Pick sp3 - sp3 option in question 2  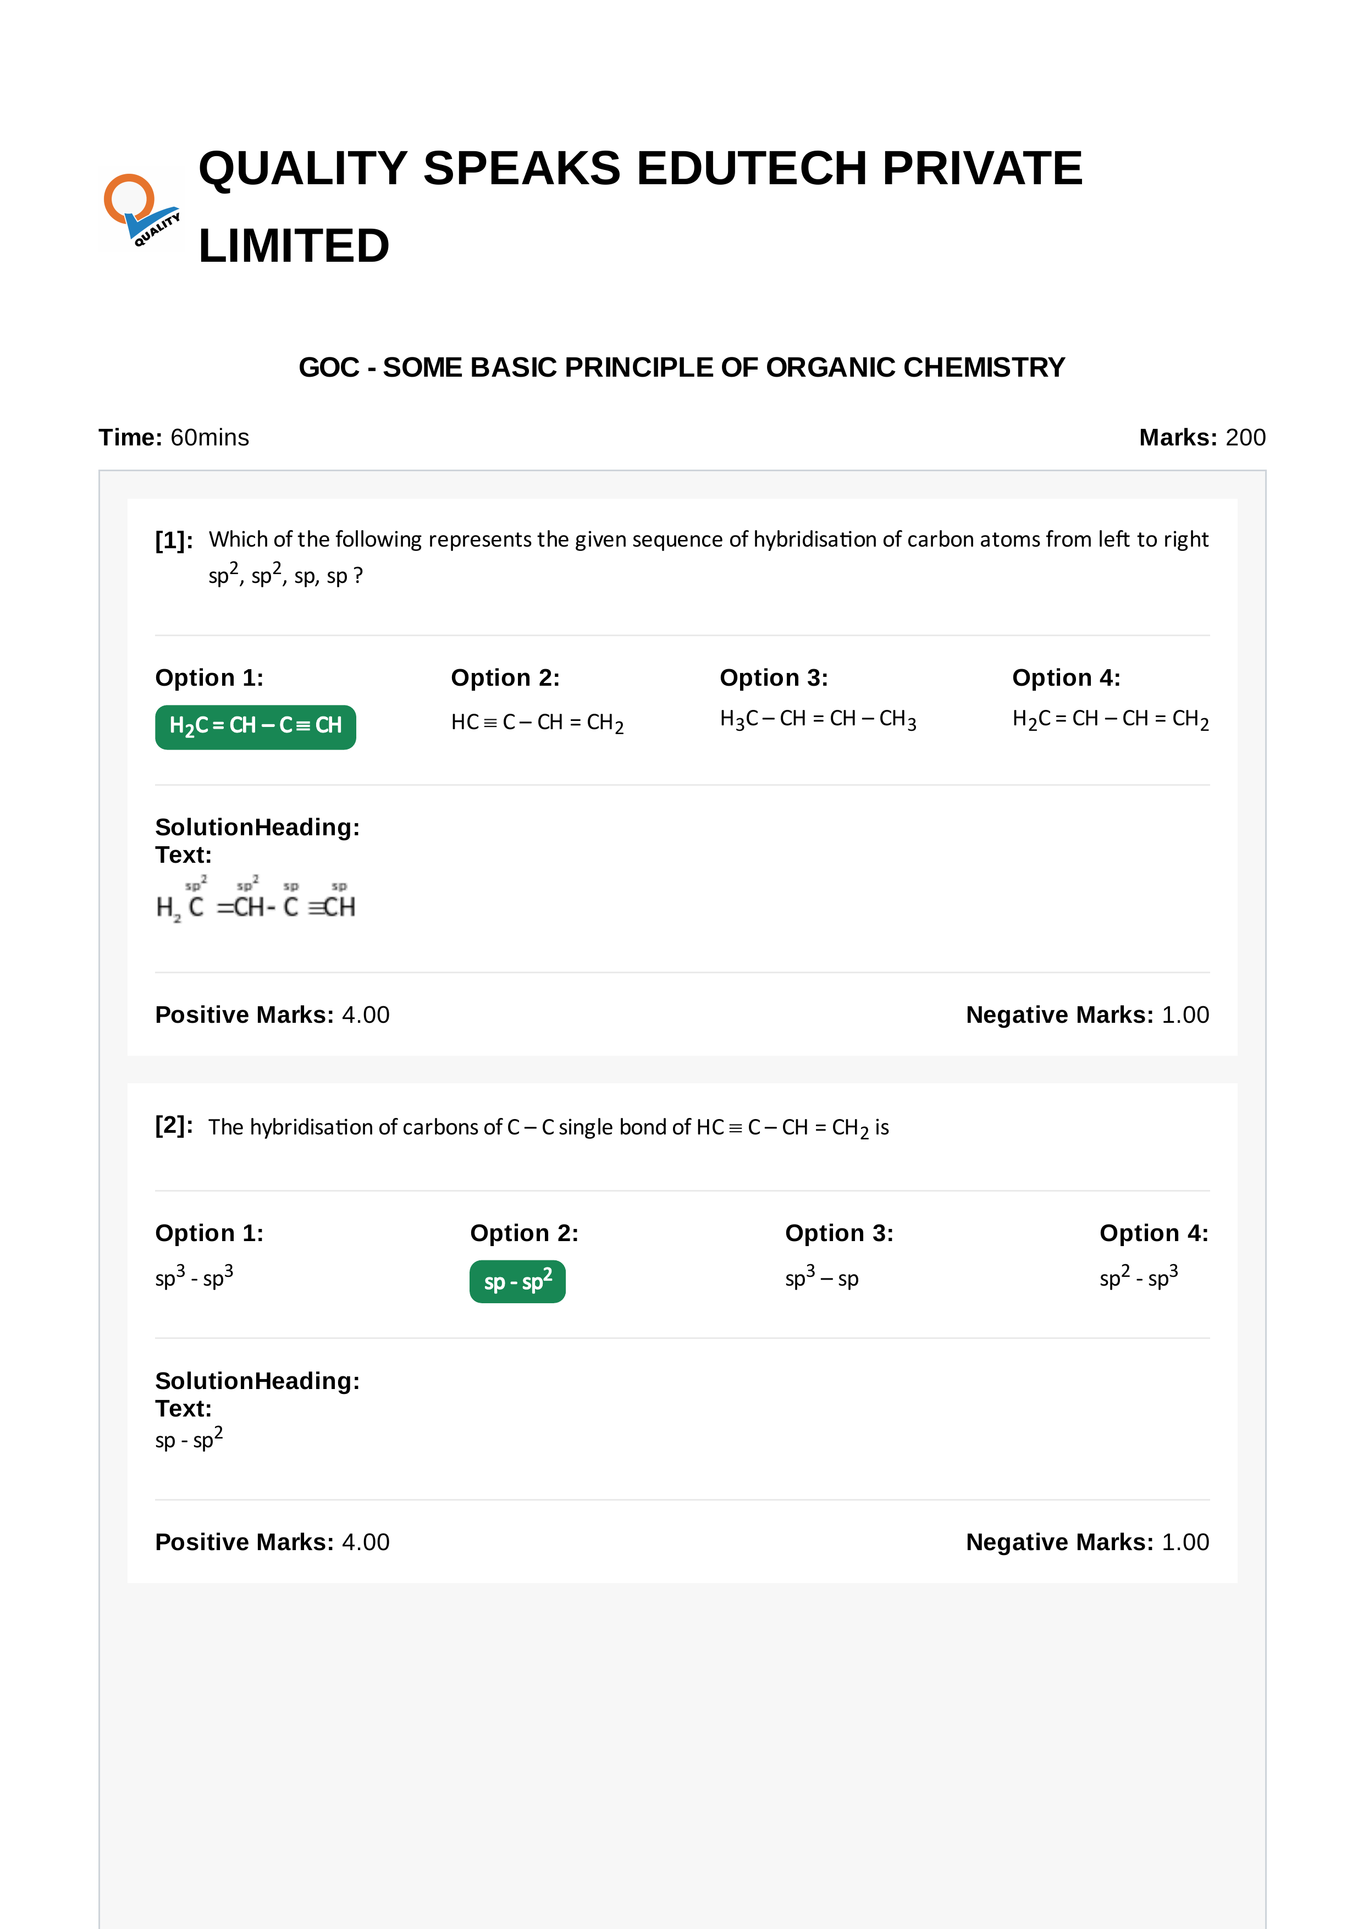(194, 1276)
